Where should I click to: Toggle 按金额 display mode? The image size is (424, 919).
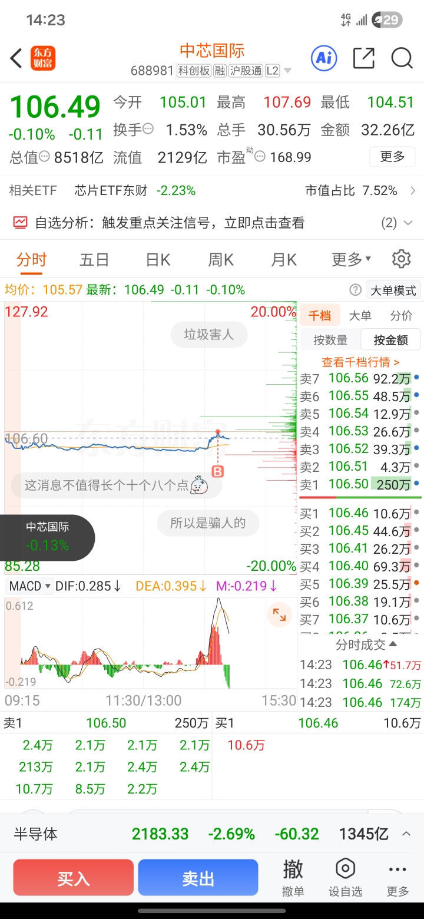pyautogui.click(x=390, y=340)
